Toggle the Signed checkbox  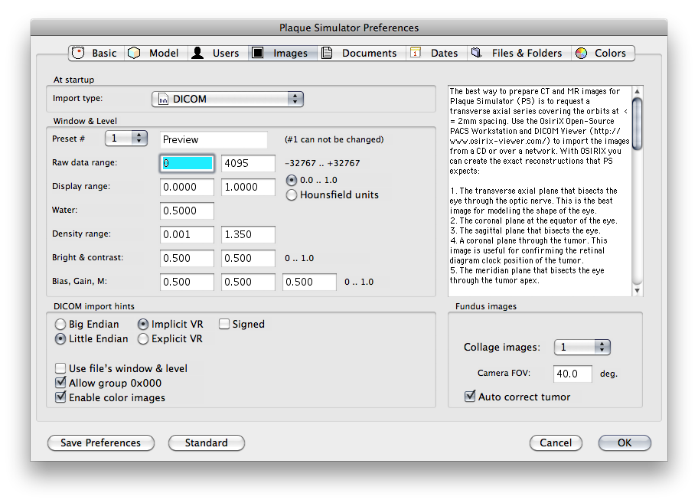tap(224, 324)
